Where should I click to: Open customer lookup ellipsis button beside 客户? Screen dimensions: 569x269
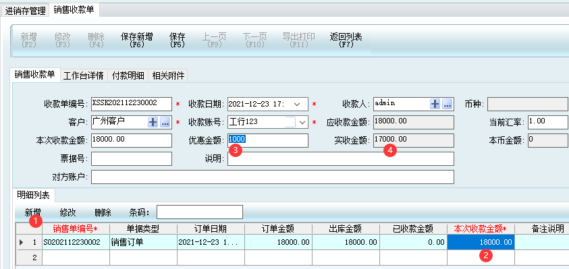pos(165,122)
